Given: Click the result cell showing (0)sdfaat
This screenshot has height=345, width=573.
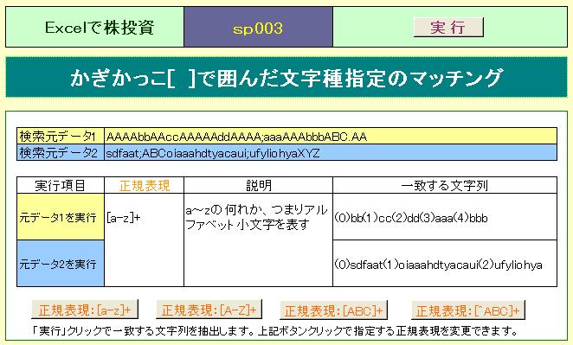Looking at the screenshot, I should point(445,263).
